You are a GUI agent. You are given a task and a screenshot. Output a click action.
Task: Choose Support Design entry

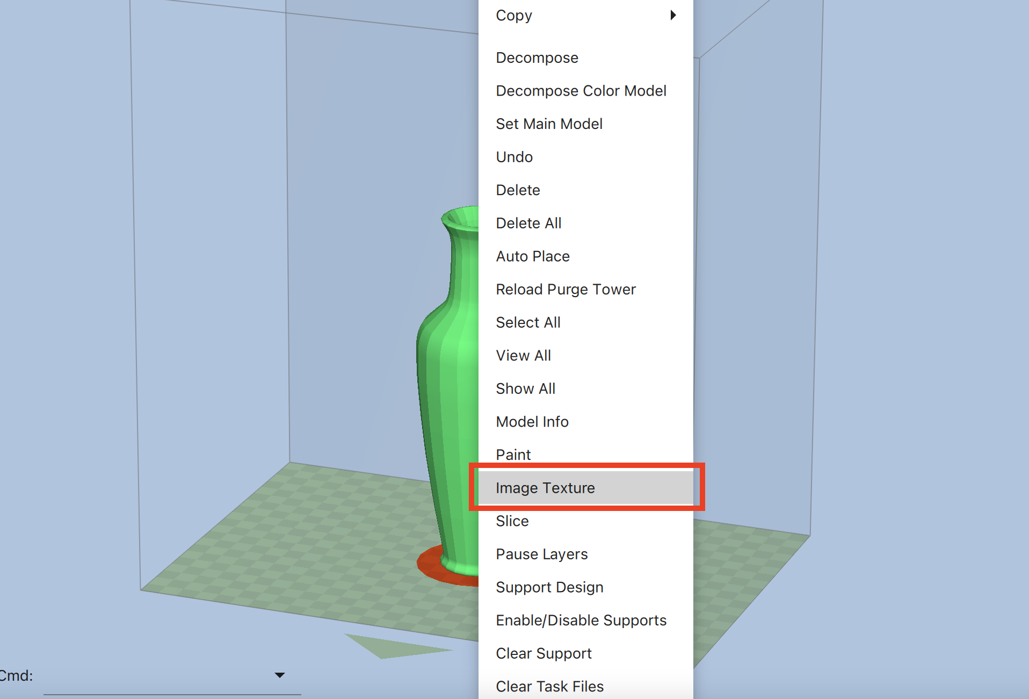pyautogui.click(x=585, y=587)
